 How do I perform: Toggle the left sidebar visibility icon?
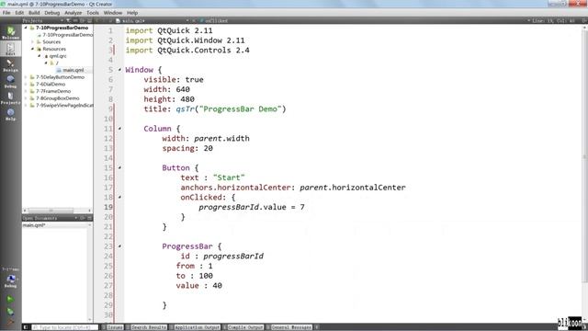click(26, 327)
